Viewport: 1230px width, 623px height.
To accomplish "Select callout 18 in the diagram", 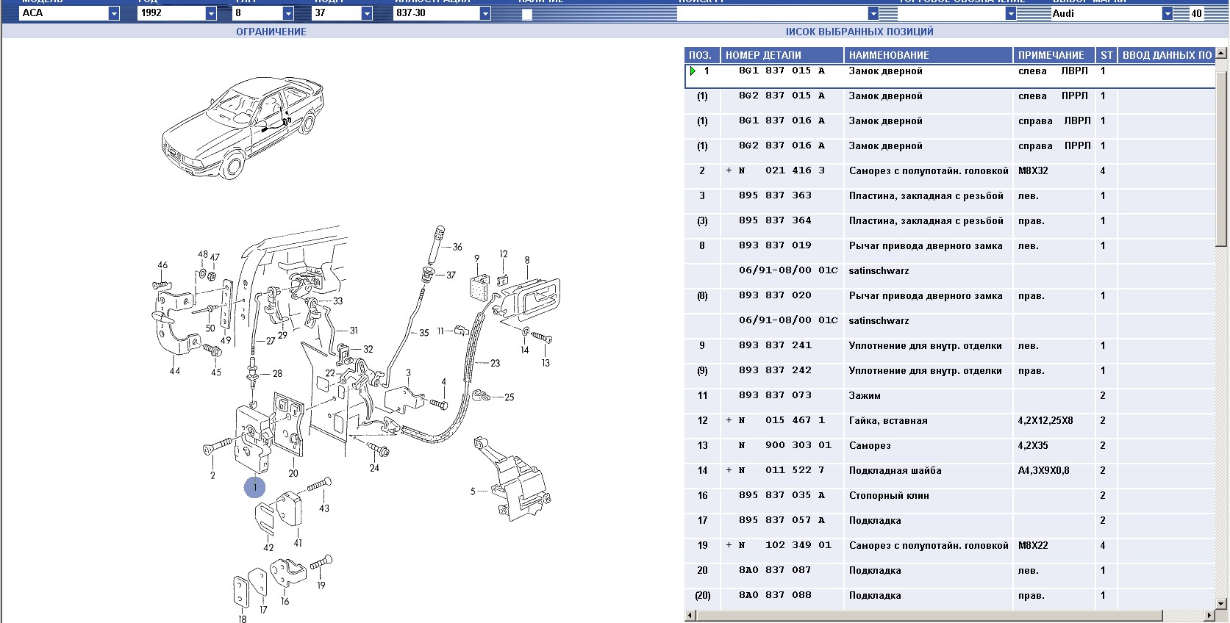I will point(242,619).
